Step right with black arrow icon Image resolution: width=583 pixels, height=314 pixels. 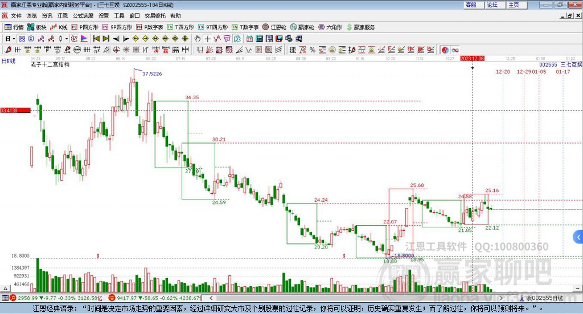coord(126,39)
